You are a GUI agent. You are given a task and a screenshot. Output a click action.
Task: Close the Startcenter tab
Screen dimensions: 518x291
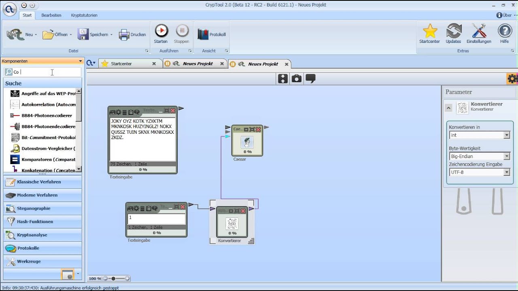click(154, 64)
